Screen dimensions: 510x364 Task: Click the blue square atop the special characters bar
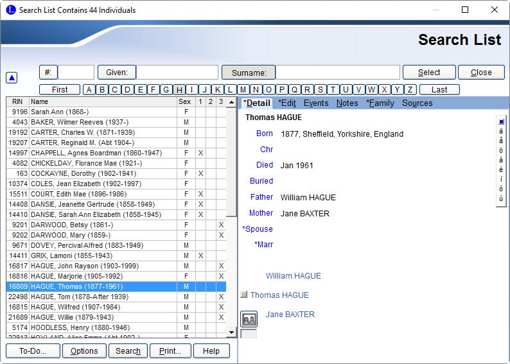tap(501, 121)
